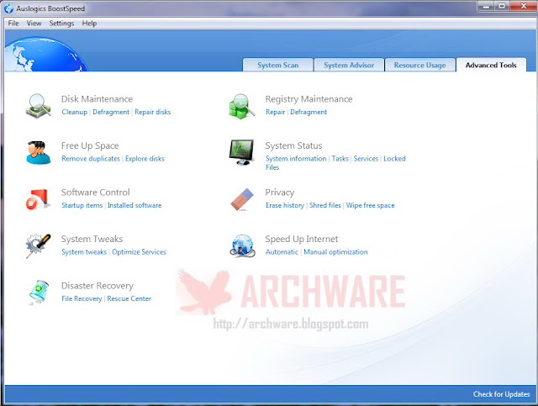
Task: Click the System Tweaks gear icon
Action: point(38,245)
